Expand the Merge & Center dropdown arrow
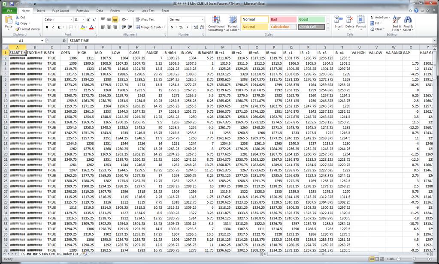The height and width of the screenshot is (264, 439). click(165, 27)
